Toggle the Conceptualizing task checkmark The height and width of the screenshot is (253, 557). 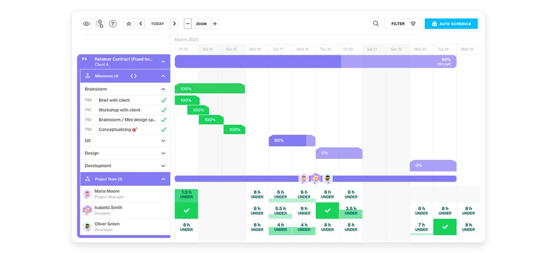coord(164,130)
